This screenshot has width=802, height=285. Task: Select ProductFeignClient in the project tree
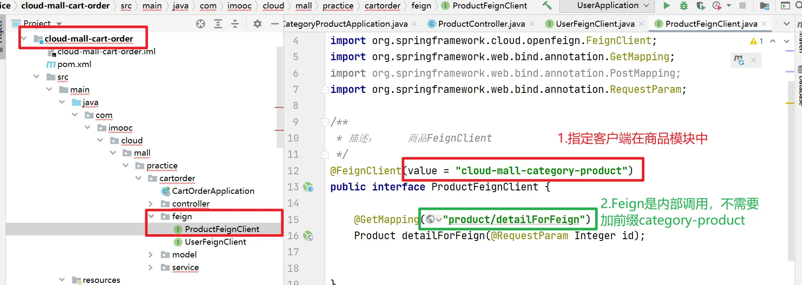point(222,229)
